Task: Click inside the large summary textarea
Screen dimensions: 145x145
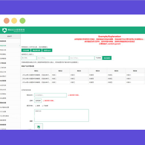Action: tap(61, 116)
